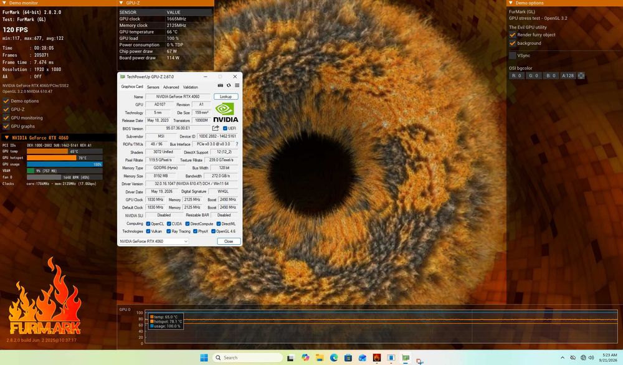
Task: Click the BIOS Version field 95.07.36.00.E1
Action: coord(178,128)
